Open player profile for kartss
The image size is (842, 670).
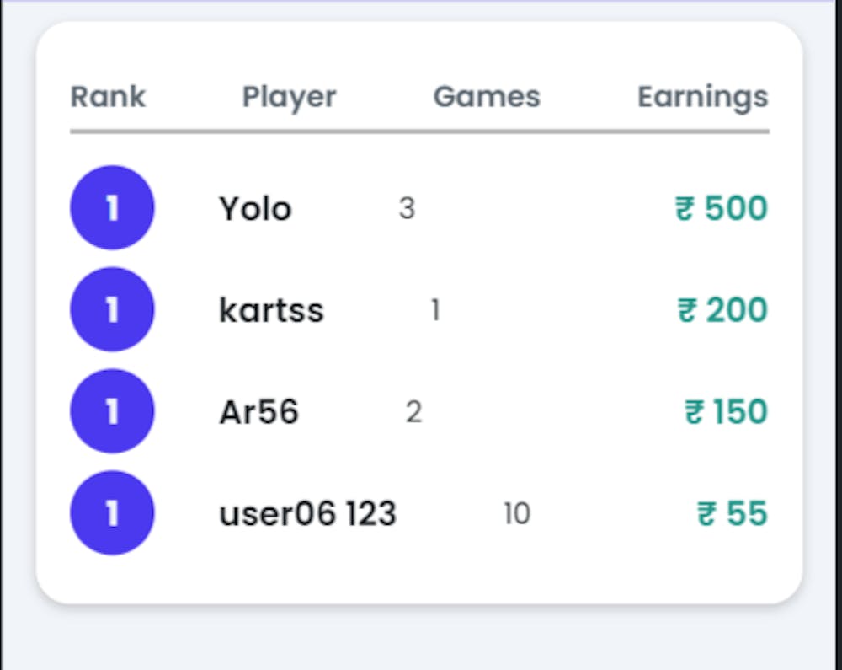pyautogui.click(x=271, y=310)
